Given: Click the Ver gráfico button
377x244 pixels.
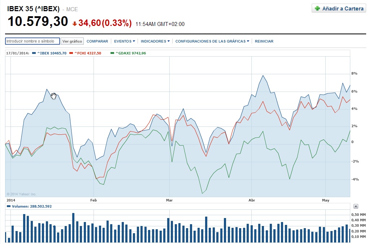Looking at the screenshot, I should pyautogui.click(x=72, y=41).
